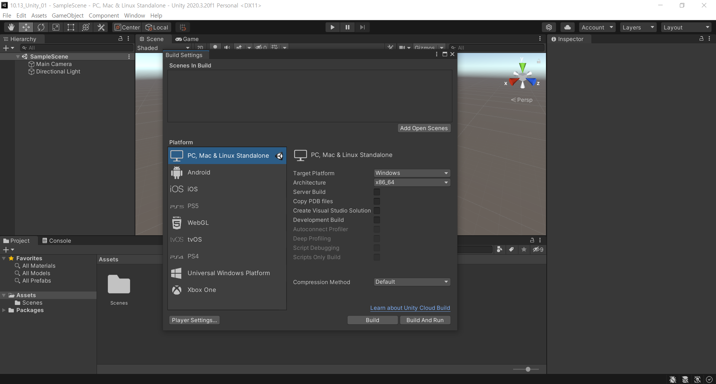Open the GameObject menu
The height and width of the screenshot is (384, 716).
coord(67,15)
